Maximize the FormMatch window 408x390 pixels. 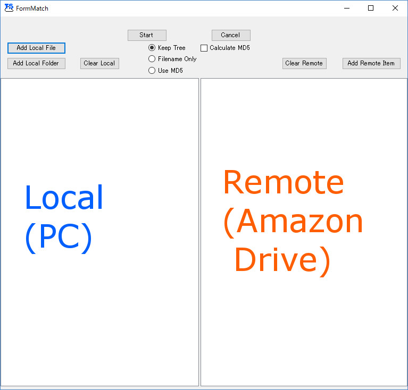click(371, 8)
